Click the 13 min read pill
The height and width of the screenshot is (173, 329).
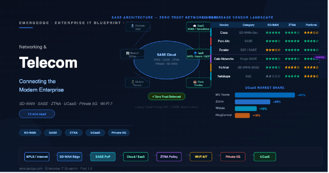37,114
